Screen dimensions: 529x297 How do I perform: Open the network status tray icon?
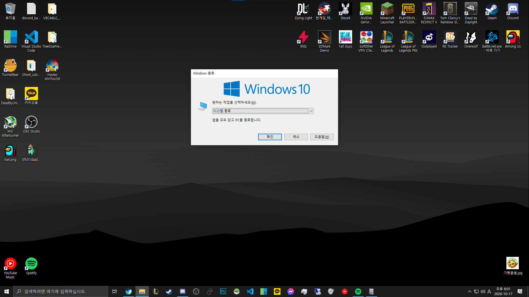[476, 291]
